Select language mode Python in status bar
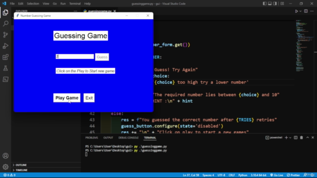Screen dimensions: 317x178 pos(243,175)
